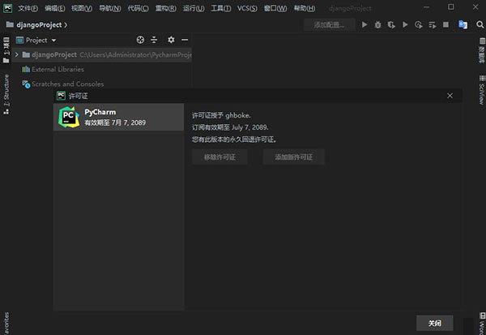Click the Search Everywhere magnifier icon
This screenshot has width=486, height=335.
click(480, 24)
